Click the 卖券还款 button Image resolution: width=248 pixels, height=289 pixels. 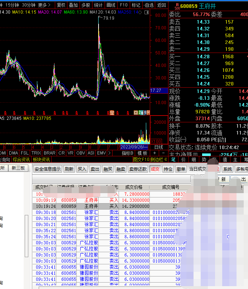[x=138, y=169]
